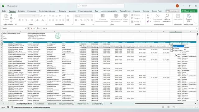The image size is (199, 112).
Task: Align text to the middle vertically
Action: coord(53,16)
